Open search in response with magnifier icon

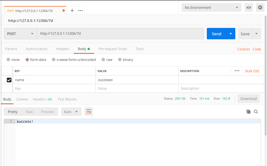(x=256, y=112)
